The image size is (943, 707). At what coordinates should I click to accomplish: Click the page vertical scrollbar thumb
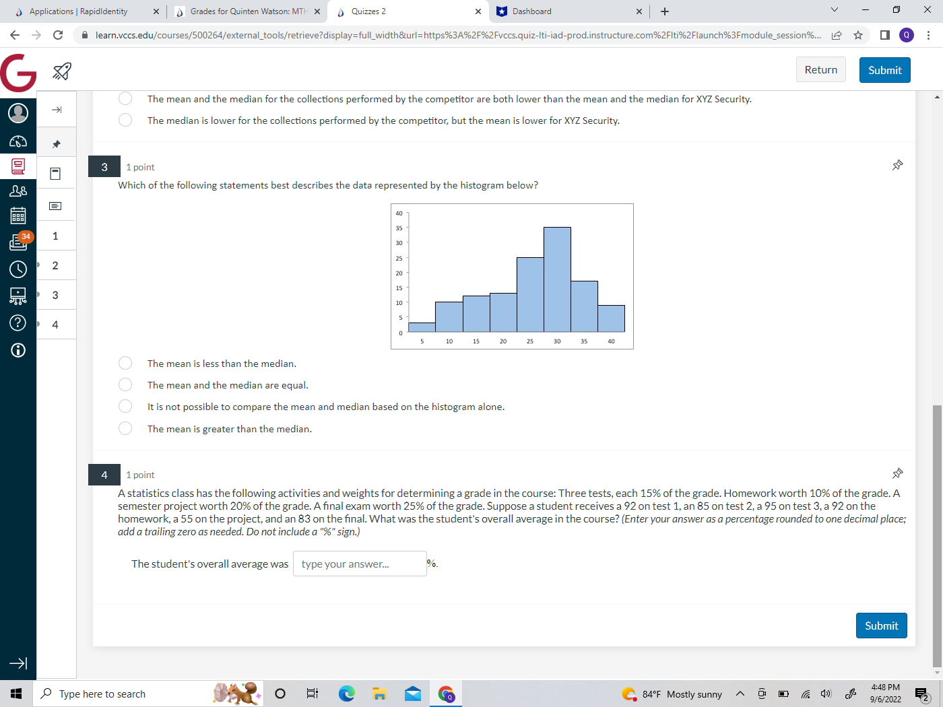[x=936, y=535]
